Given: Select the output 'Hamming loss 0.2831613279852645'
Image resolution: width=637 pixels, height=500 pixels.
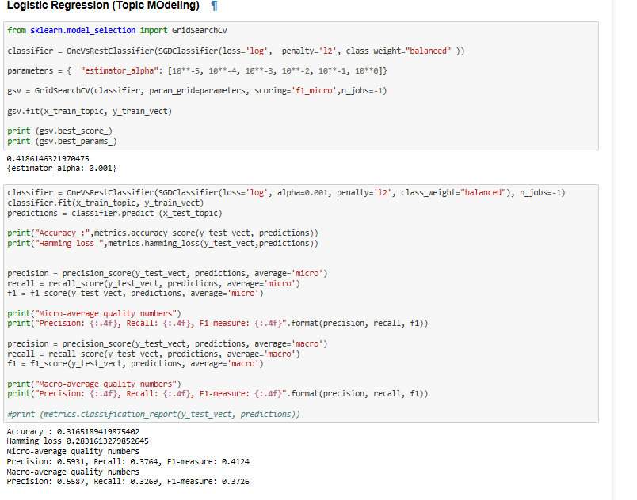Looking at the screenshot, I should [78, 441].
